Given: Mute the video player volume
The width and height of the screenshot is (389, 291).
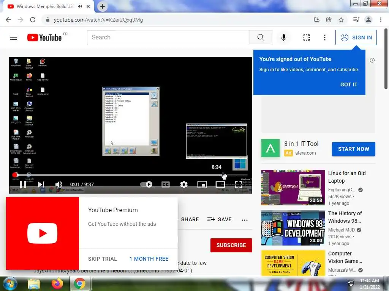Looking at the screenshot, I should 59,185.
